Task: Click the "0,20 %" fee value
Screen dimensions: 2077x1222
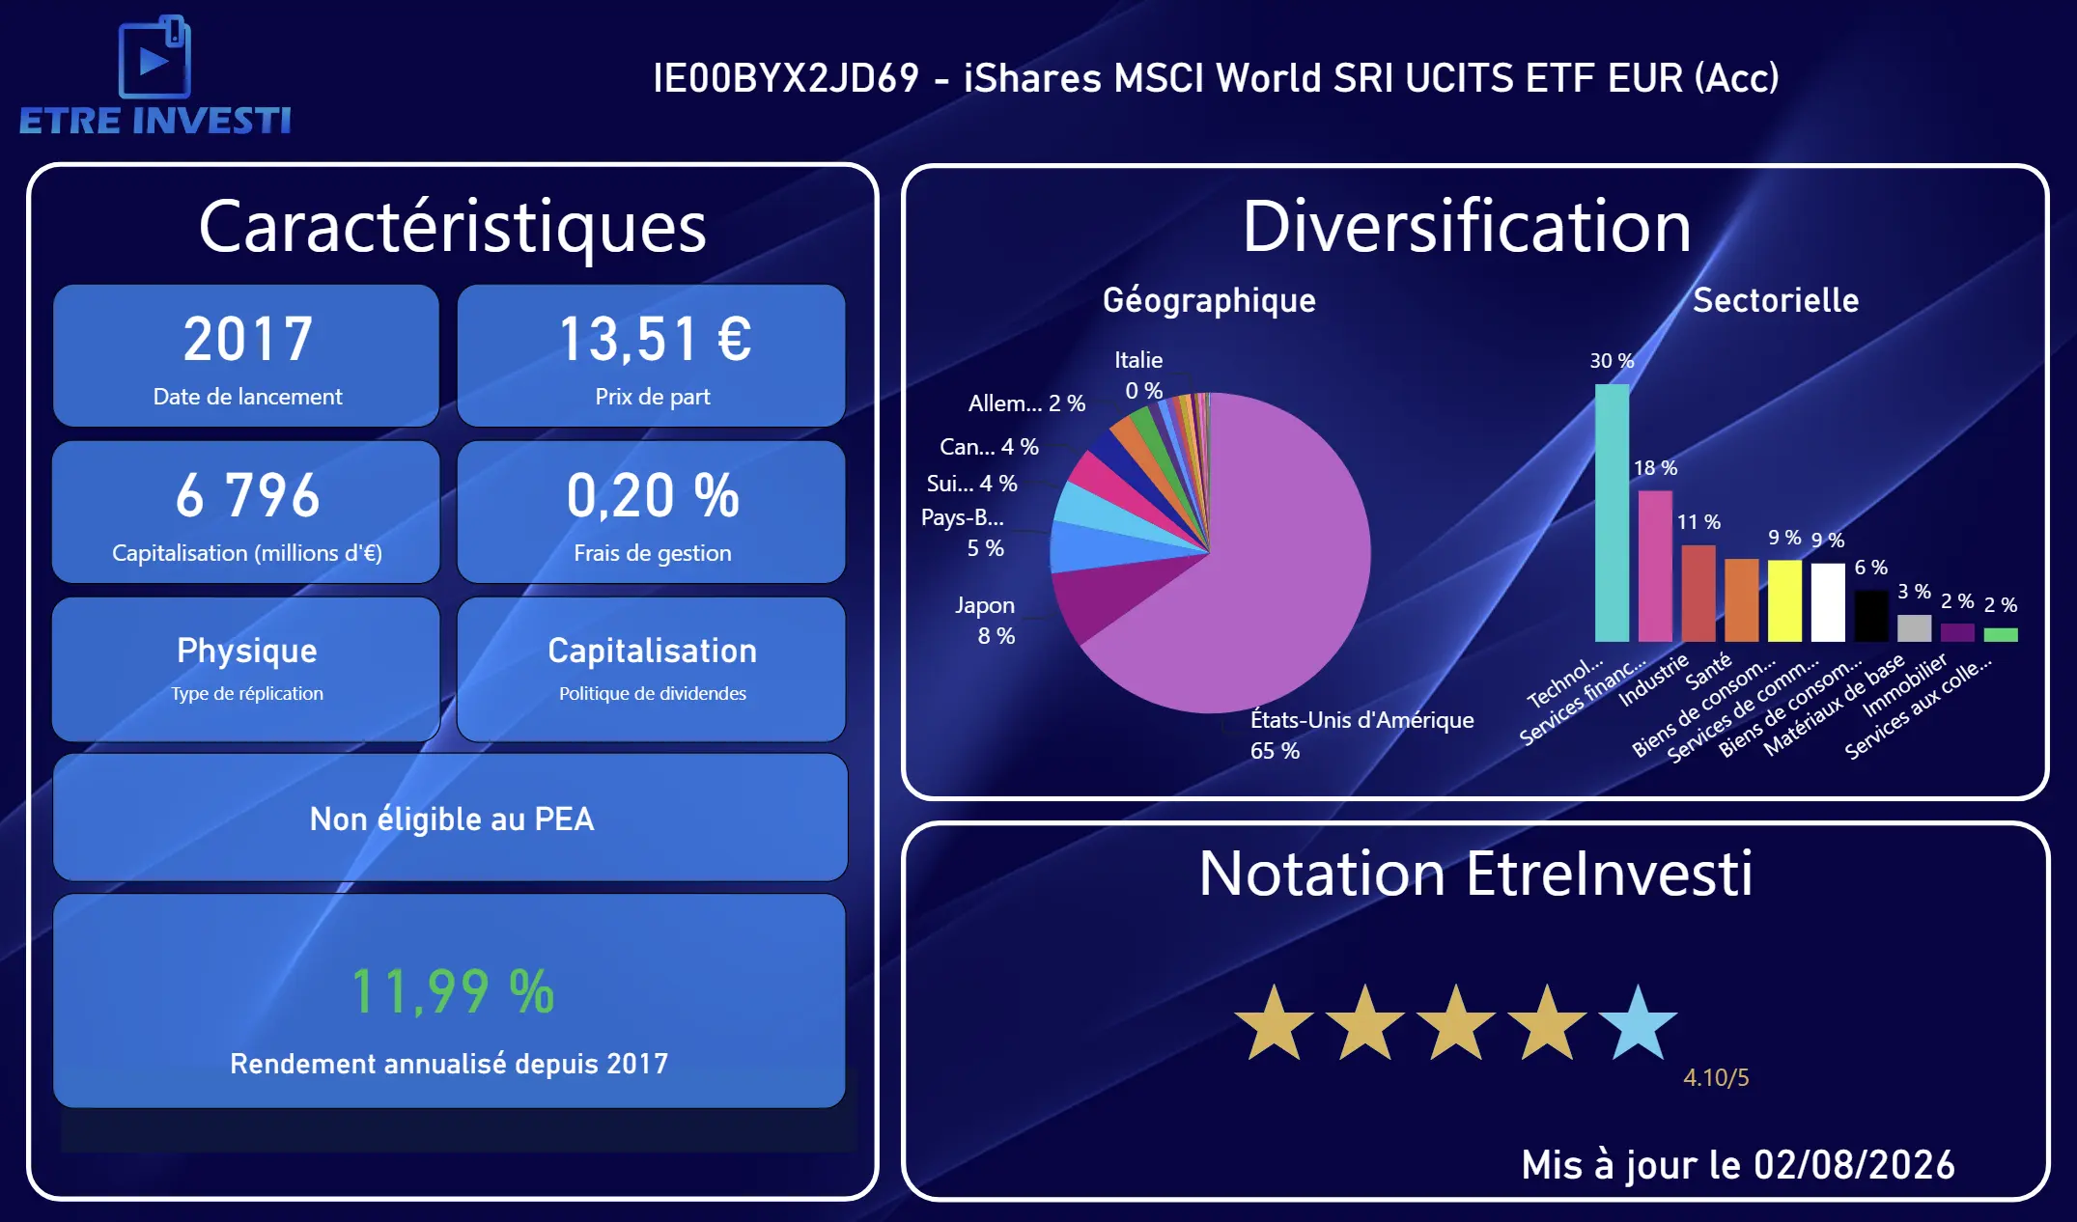Action: coord(653,495)
